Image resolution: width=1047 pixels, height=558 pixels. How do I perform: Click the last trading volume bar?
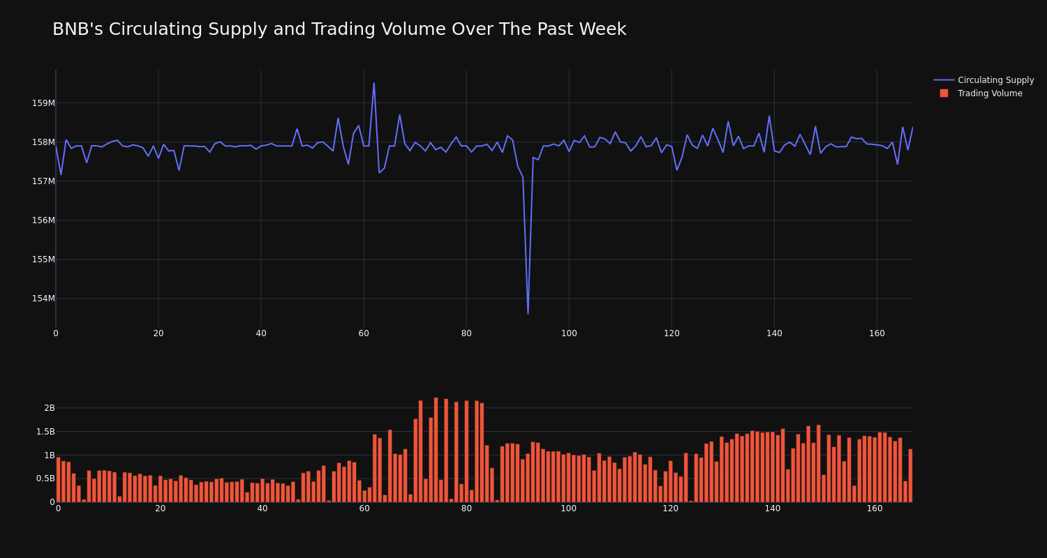910,476
